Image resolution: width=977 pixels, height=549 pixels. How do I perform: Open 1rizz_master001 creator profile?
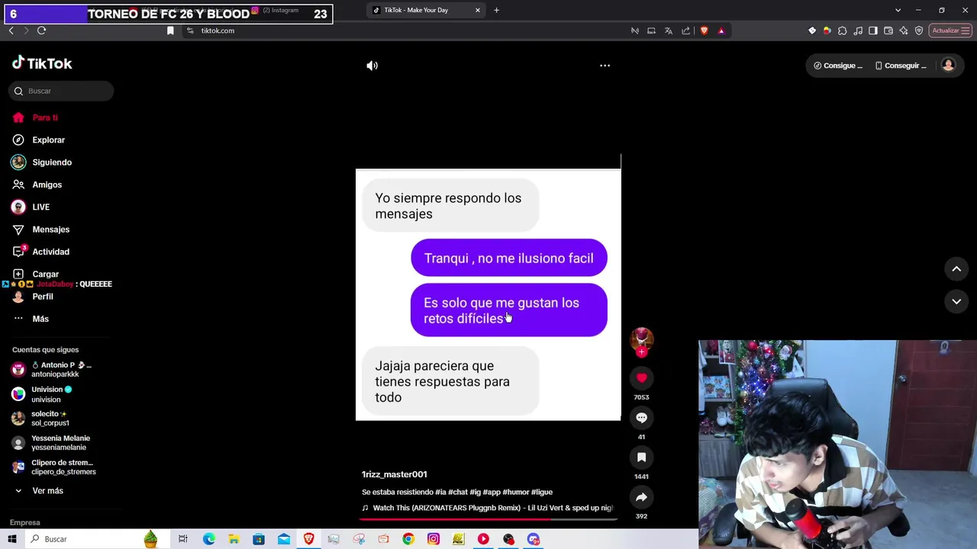coord(394,474)
